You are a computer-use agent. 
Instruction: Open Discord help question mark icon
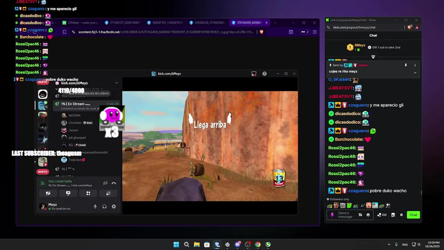click(265, 74)
